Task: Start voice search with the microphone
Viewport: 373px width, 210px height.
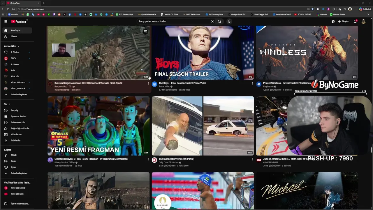Action: 229,21
